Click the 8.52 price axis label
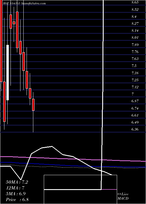The width and height of the screenshot is (146, 204). point(135,10)
